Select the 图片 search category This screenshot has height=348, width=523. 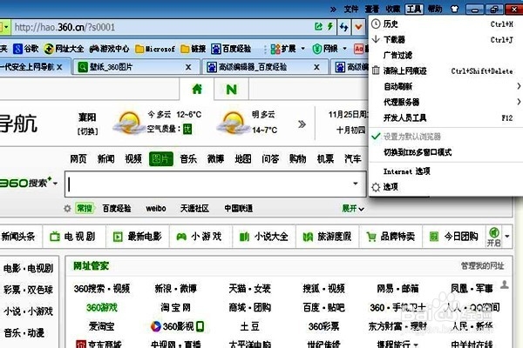pyautogui.click(x=161, y=159)
